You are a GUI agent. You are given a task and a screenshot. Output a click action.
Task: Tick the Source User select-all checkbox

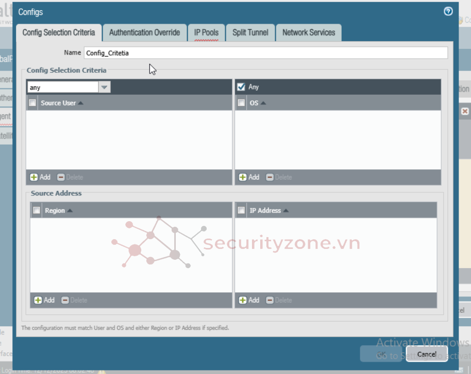(32, 103)
